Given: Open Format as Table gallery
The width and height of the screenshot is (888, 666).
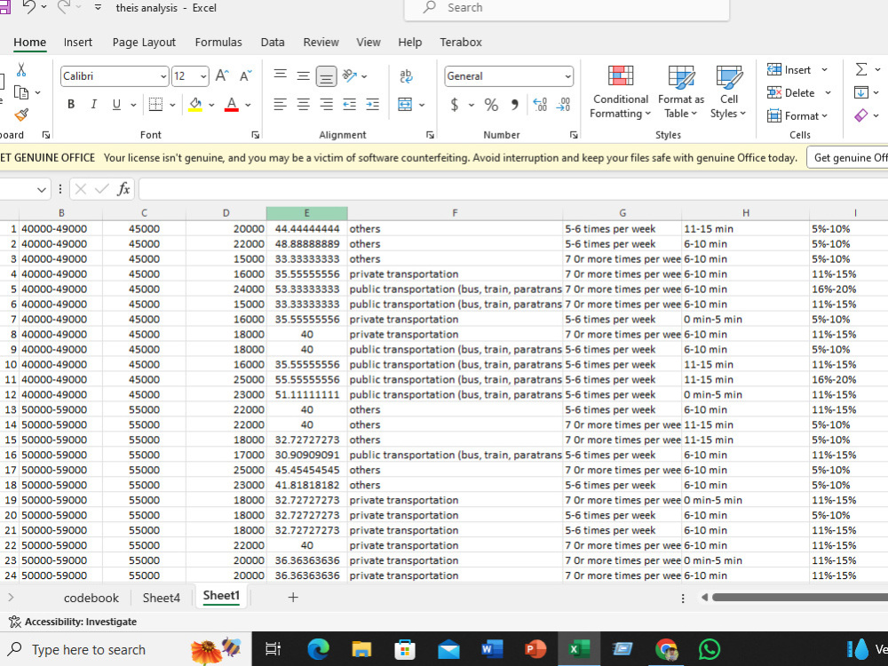Looking at the screenshot, I should point(681,91).
